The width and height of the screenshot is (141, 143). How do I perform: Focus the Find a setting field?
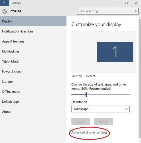[108, 11]
